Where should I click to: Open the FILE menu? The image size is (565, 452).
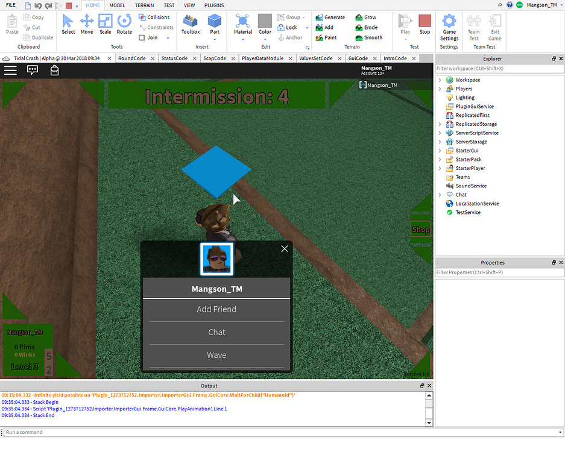(x=11, y=5)
